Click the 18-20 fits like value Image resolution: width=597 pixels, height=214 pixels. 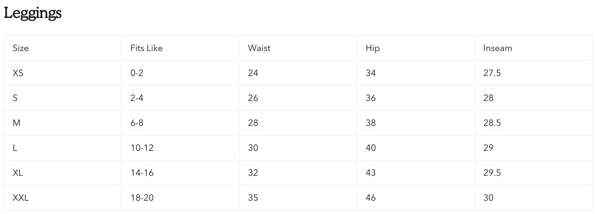point(142,198)
